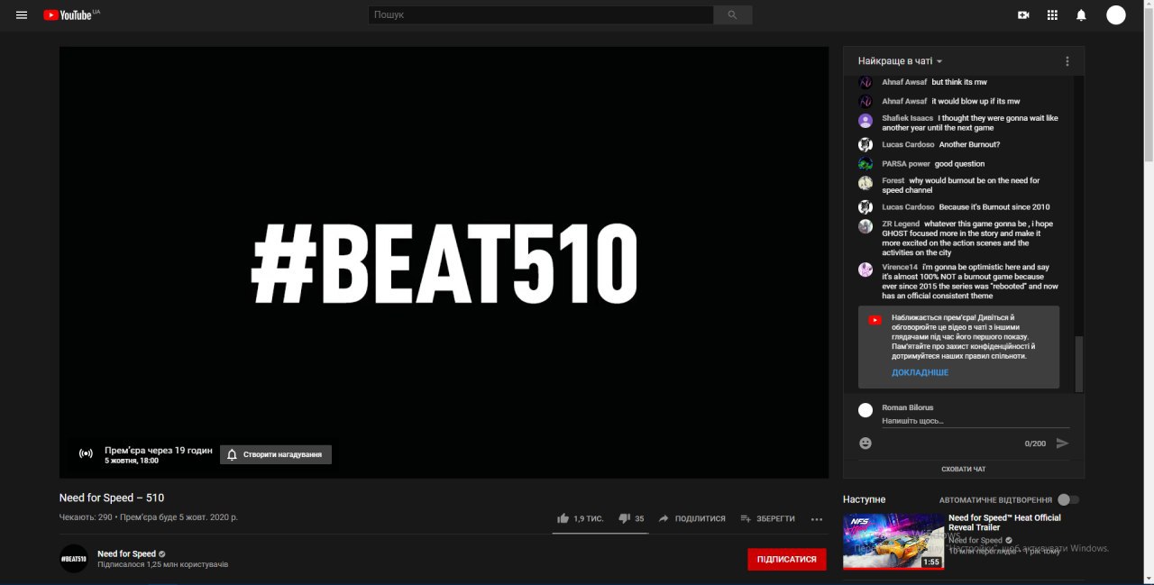This screenshot has width=1154, height=585.
Task: Click 'ПОДІЛИТИСЯ' share button
Action: pyautogui.click(x=692, y=518)
